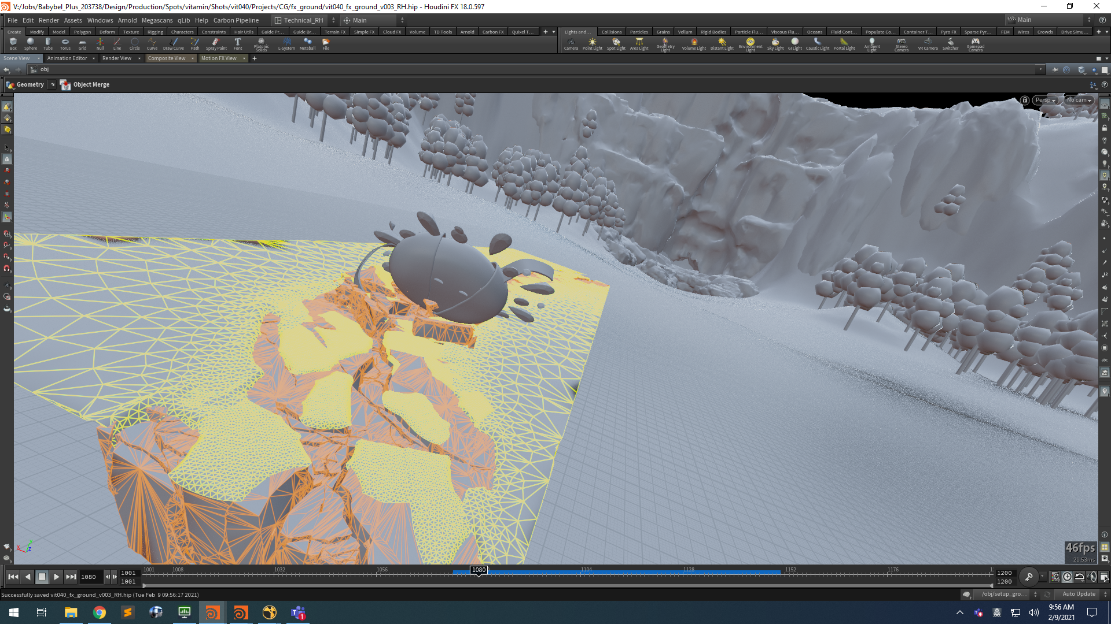The image size is (1111, 624).
Task: Select the Spray Paint tool
Action: (216, 44)
